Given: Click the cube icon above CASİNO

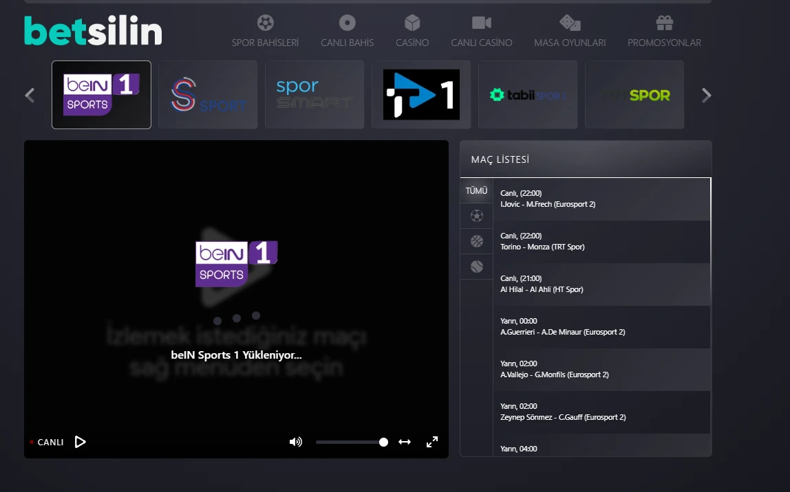Looking at the screenshot, I should (x=412, y=23).
